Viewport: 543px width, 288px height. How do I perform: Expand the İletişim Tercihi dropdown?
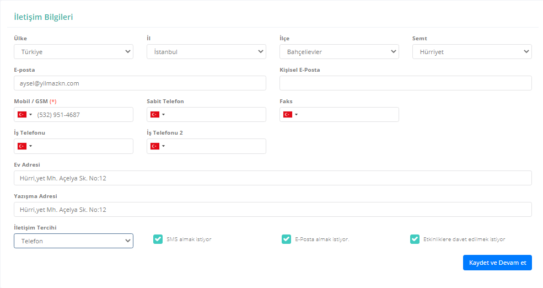(x=73, y=241)
